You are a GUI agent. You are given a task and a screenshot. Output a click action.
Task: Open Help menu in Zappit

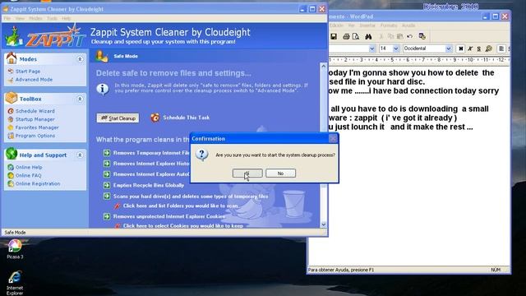pos(66,18)
